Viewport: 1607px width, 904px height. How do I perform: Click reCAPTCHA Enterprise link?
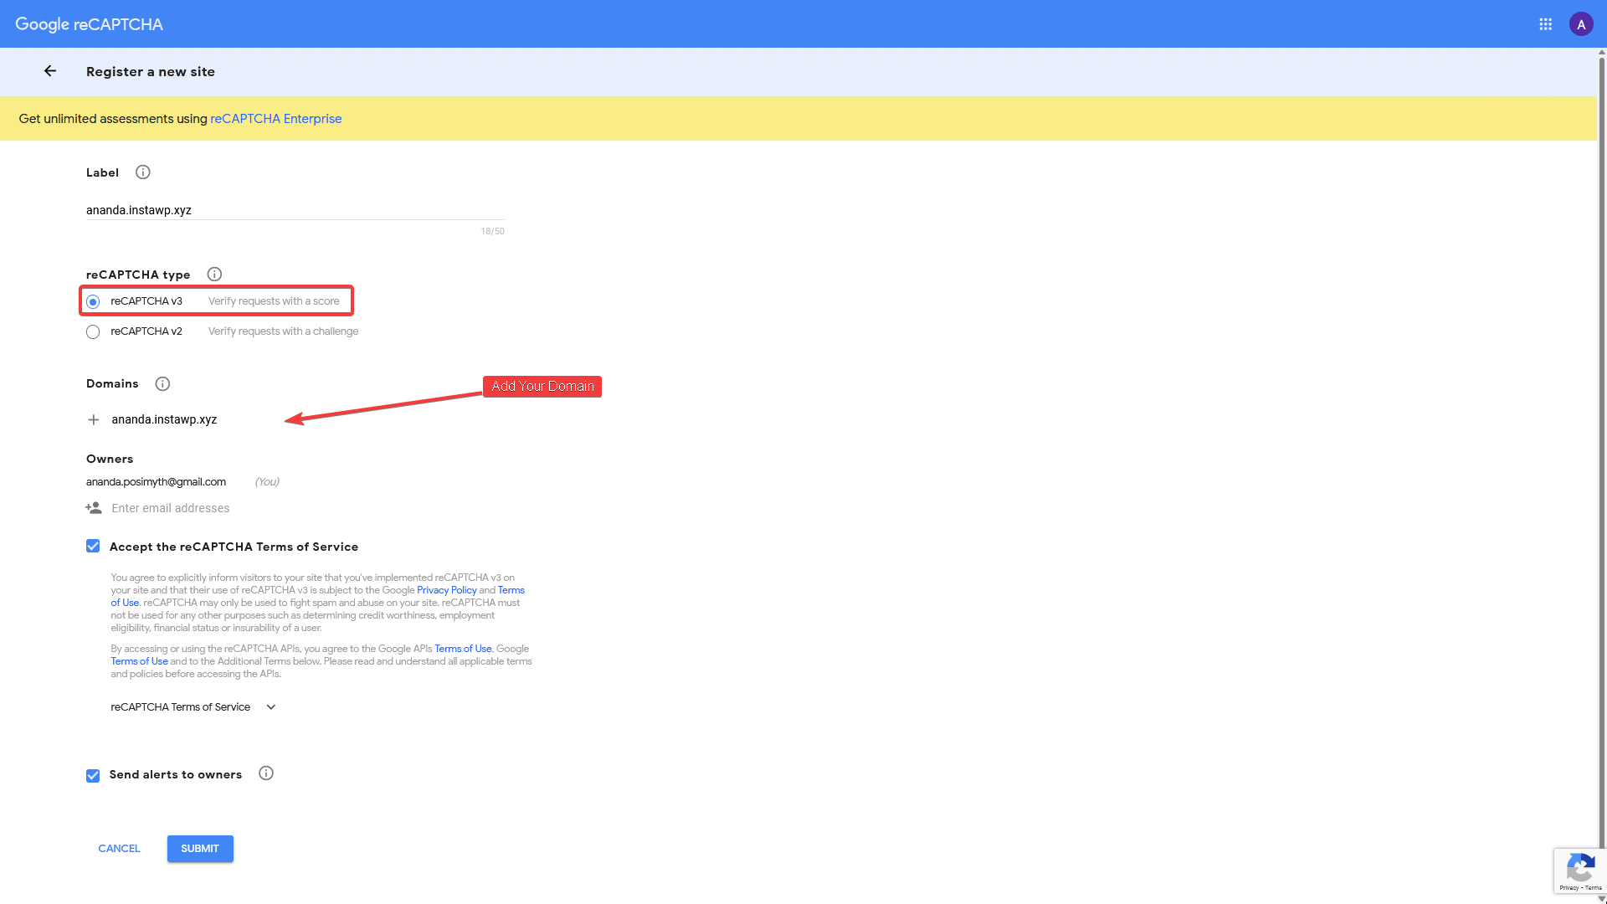pos(275,118)
